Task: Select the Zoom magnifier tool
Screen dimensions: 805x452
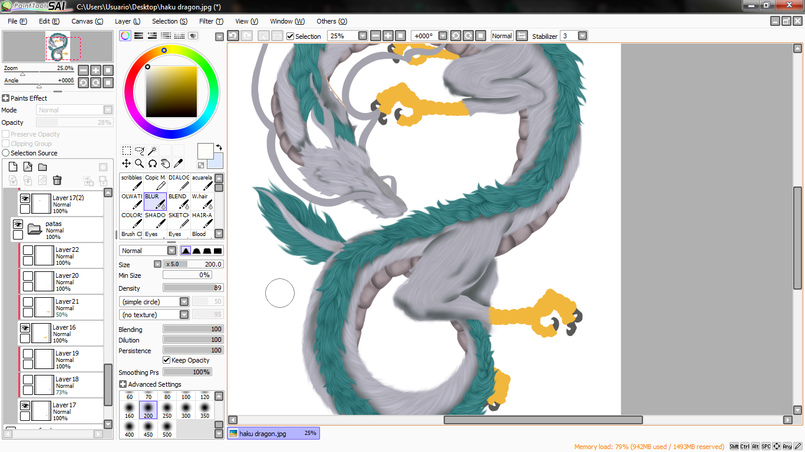Action: pos(139,163)
